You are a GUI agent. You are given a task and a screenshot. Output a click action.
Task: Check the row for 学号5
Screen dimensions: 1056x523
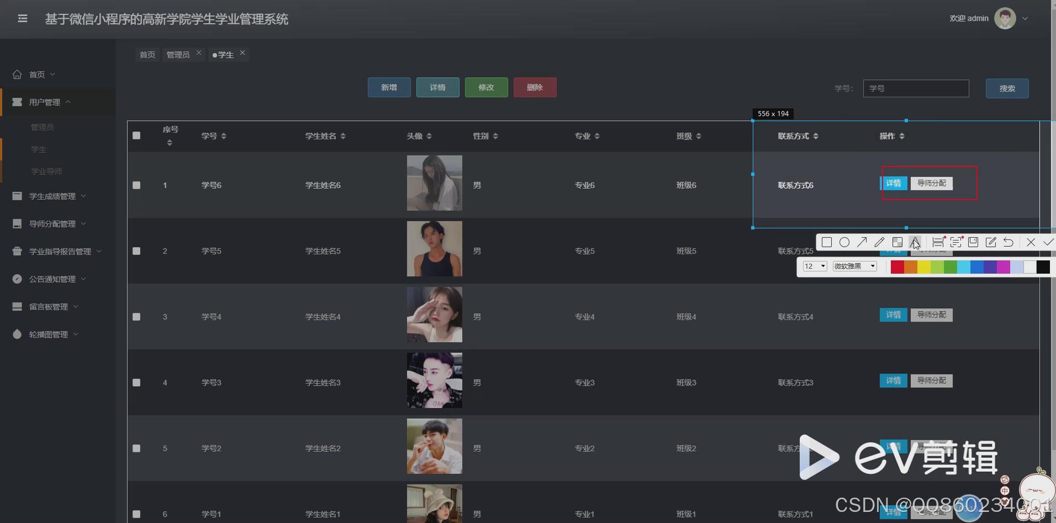click(136, 251)
